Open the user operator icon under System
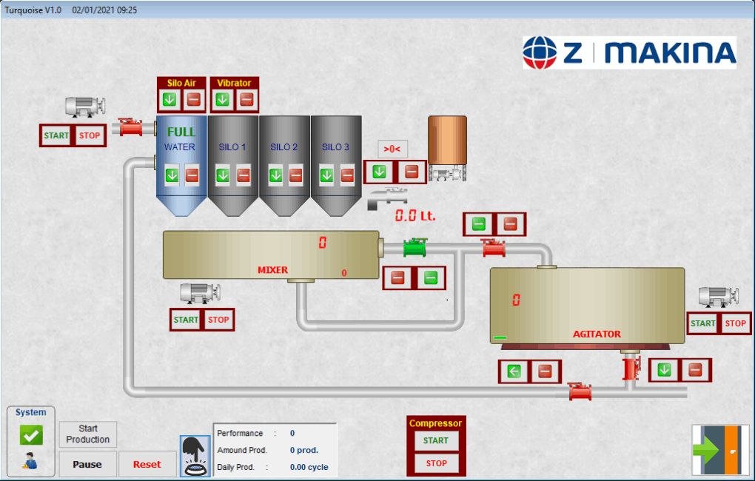This screenshot has height=481, width=755. [30, 462]
